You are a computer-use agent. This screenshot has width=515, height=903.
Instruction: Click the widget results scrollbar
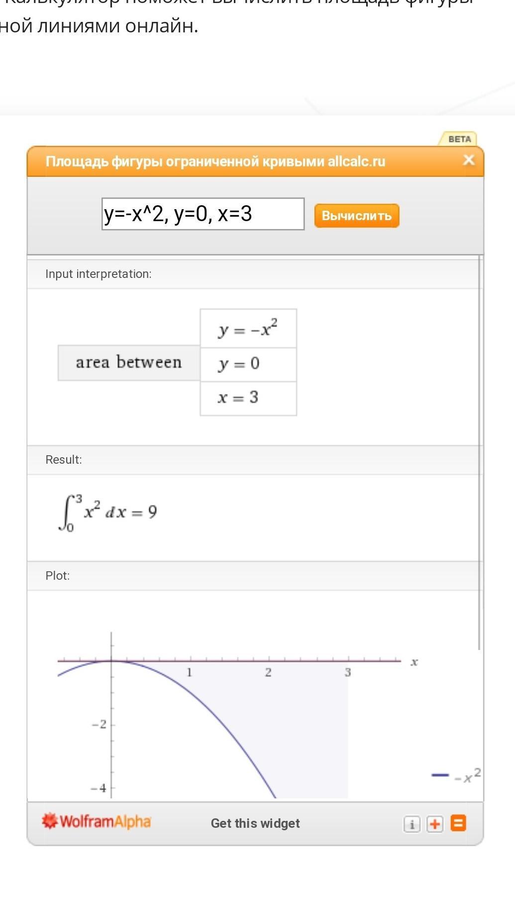479,448
